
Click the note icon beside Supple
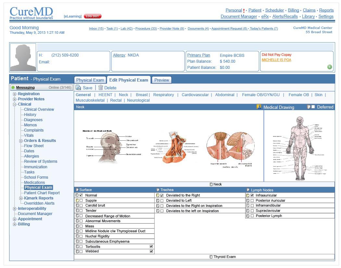[77, 201]
